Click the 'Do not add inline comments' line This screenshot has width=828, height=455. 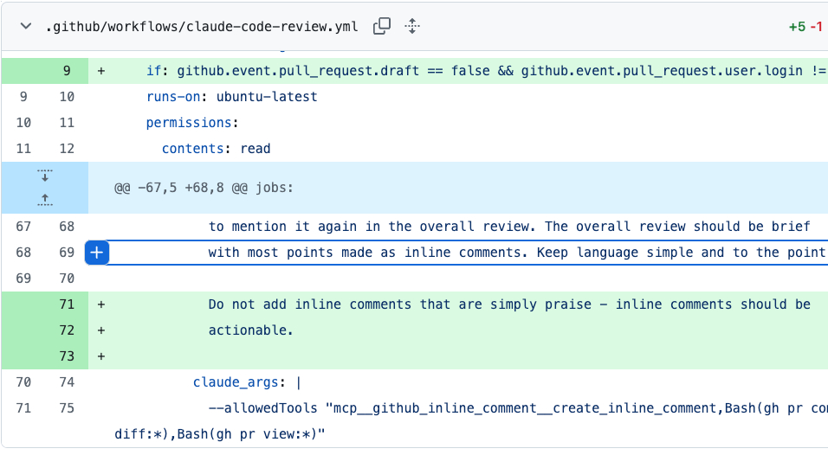tap(508, 304)
